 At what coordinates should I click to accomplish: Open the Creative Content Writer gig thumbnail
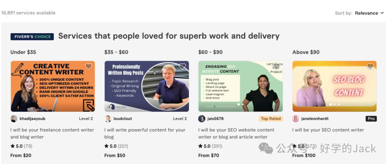pos(53,86)
